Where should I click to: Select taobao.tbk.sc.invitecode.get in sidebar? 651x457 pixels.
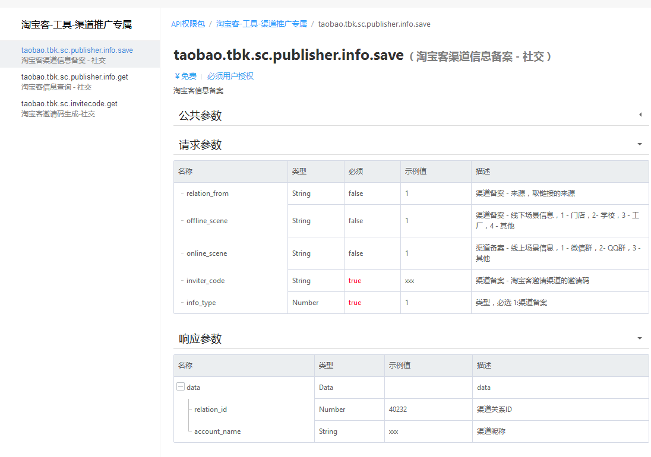point(69,108)
